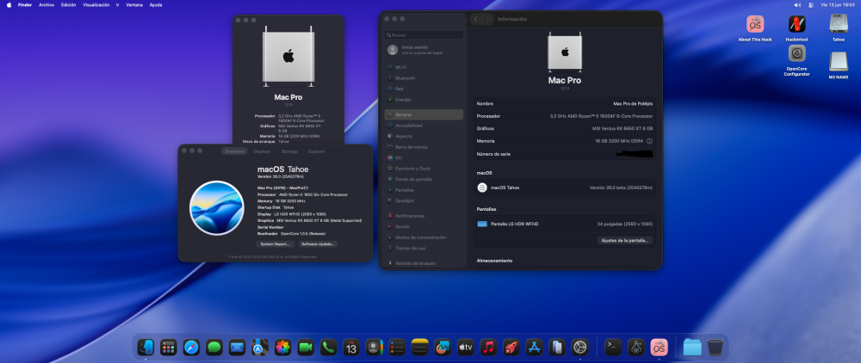
Task: Open About This Hack desktop icon
Action: pyautogui.click(x=755, y=24)
